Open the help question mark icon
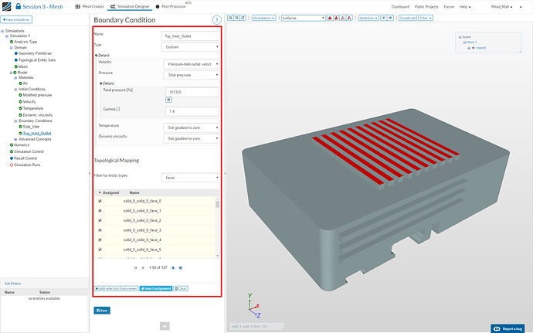Image resolution: width=533 pixels, height=333 pixels. coord(216,19)
